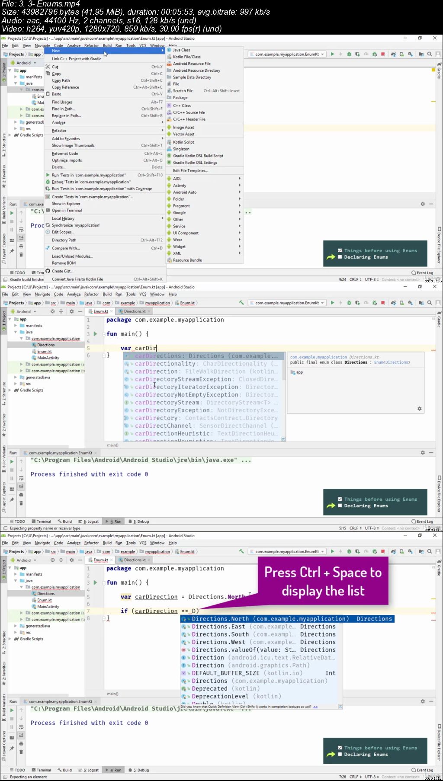Open the Local History submenu arrow

point(163,218)
